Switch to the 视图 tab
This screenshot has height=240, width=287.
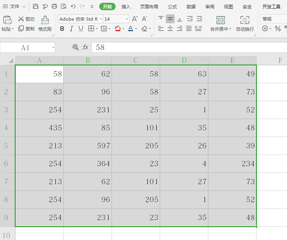[228, 7]
